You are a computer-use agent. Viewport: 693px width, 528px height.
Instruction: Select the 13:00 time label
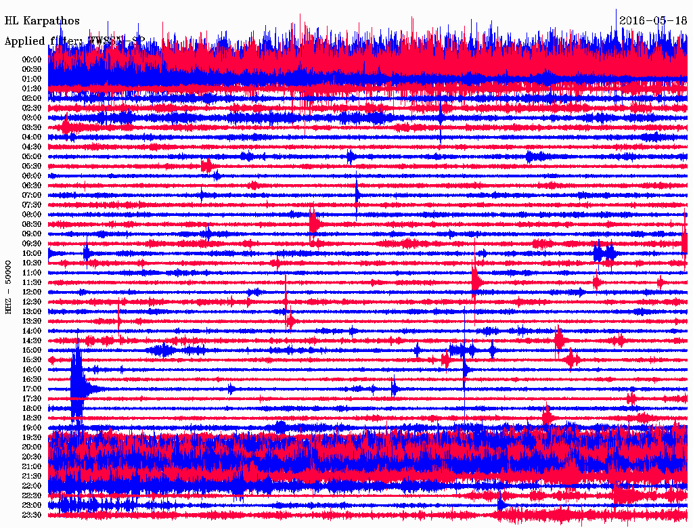pos(31,311)
